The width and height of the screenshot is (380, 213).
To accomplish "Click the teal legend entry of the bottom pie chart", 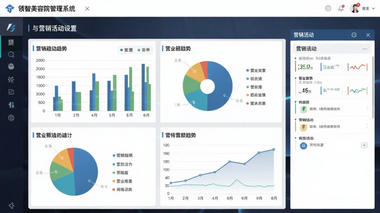I will (122, 164).
